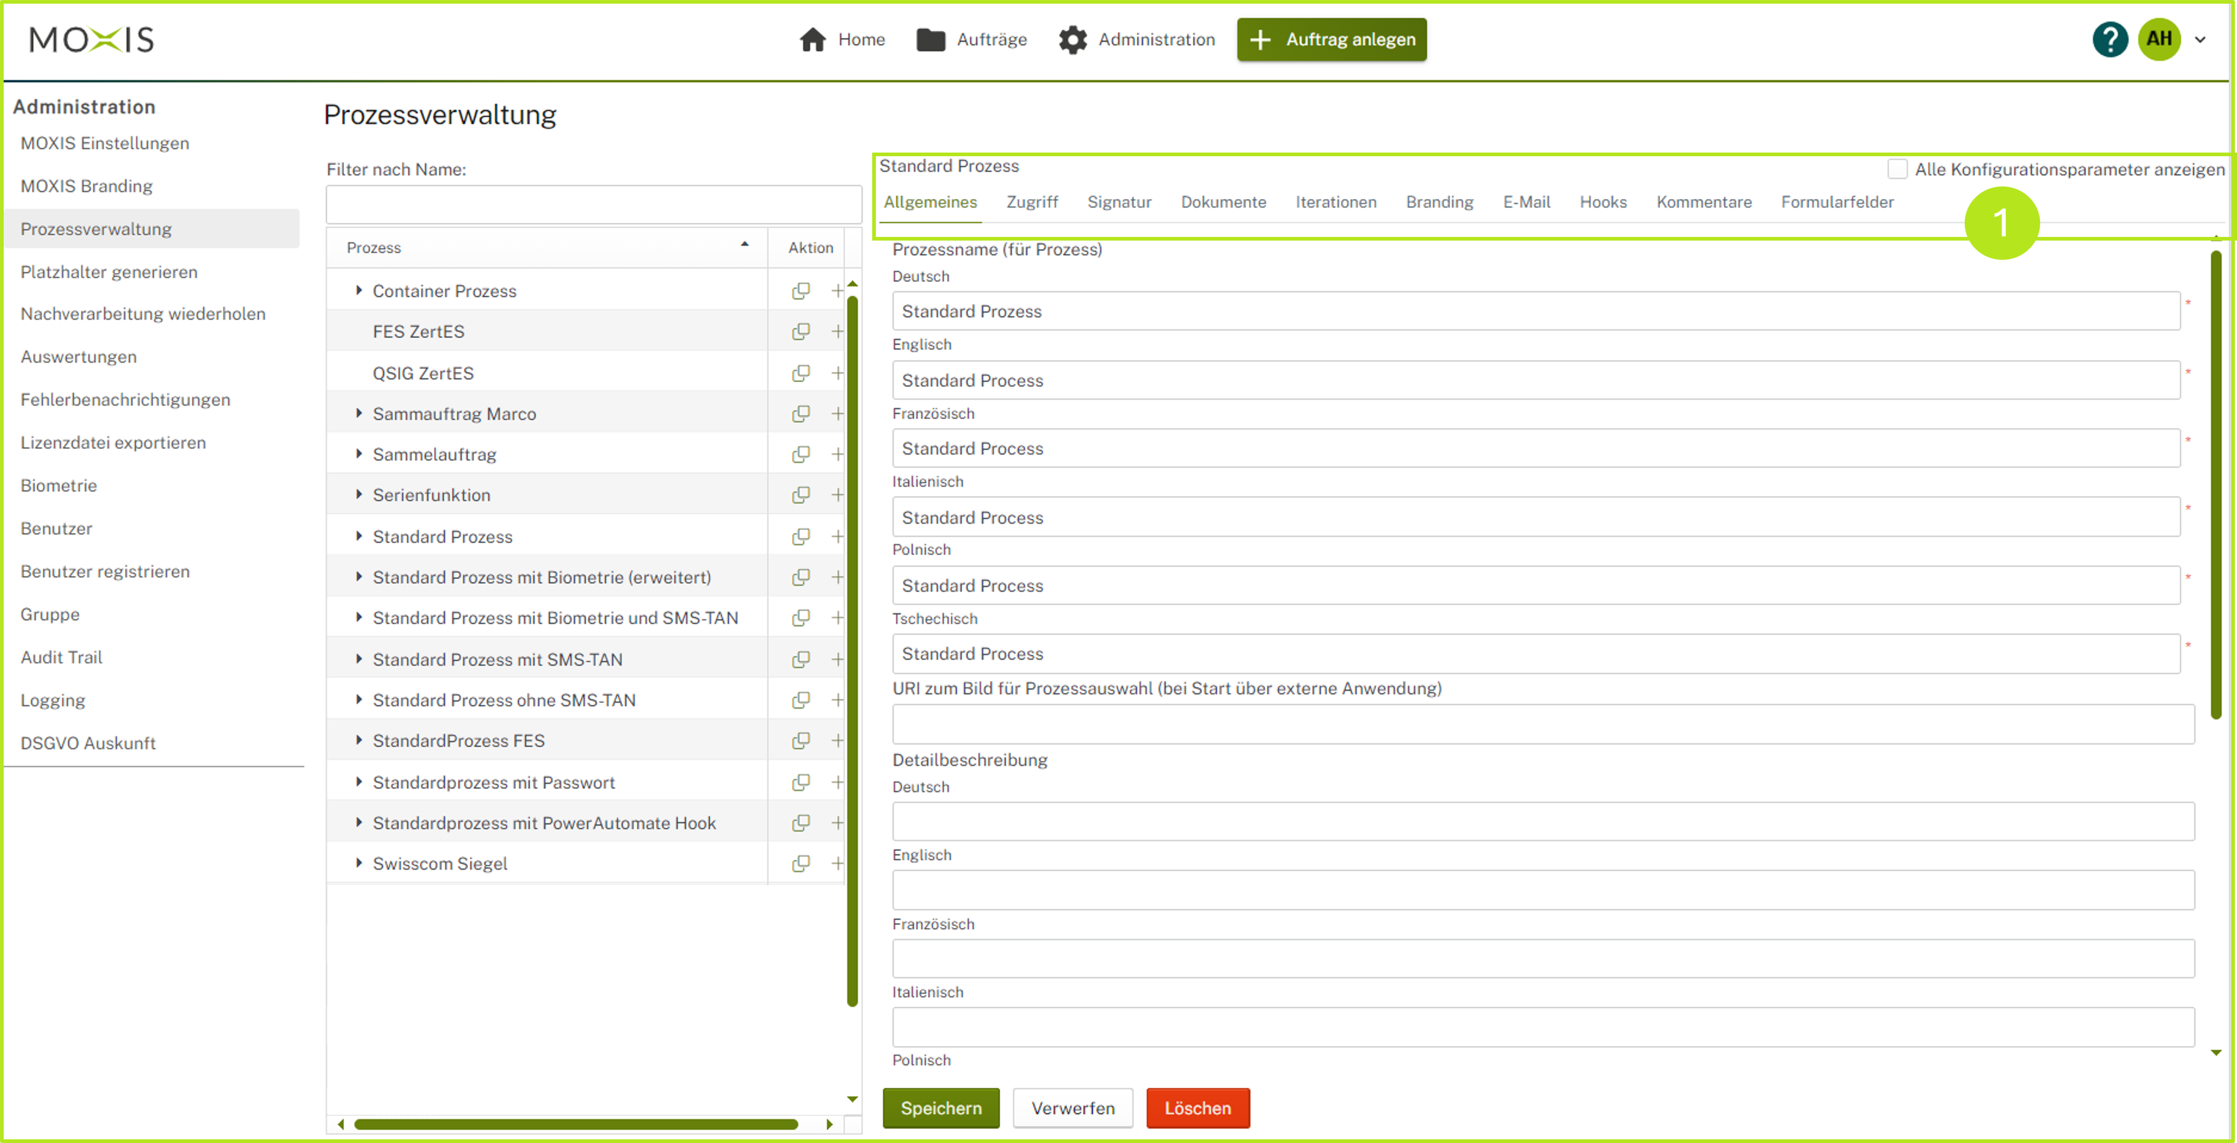
Task: Click the Administration gear icon
Action: pyautogui.click(x=1073, y=40)
